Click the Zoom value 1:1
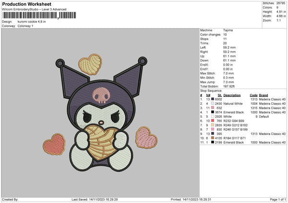Image resolution: width=288 pixels, height=203 pixels. coord(278,20)
